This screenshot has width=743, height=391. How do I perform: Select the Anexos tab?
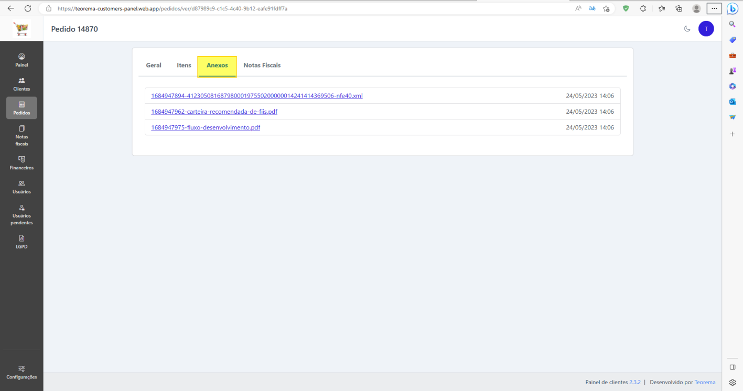coord(217,66)
